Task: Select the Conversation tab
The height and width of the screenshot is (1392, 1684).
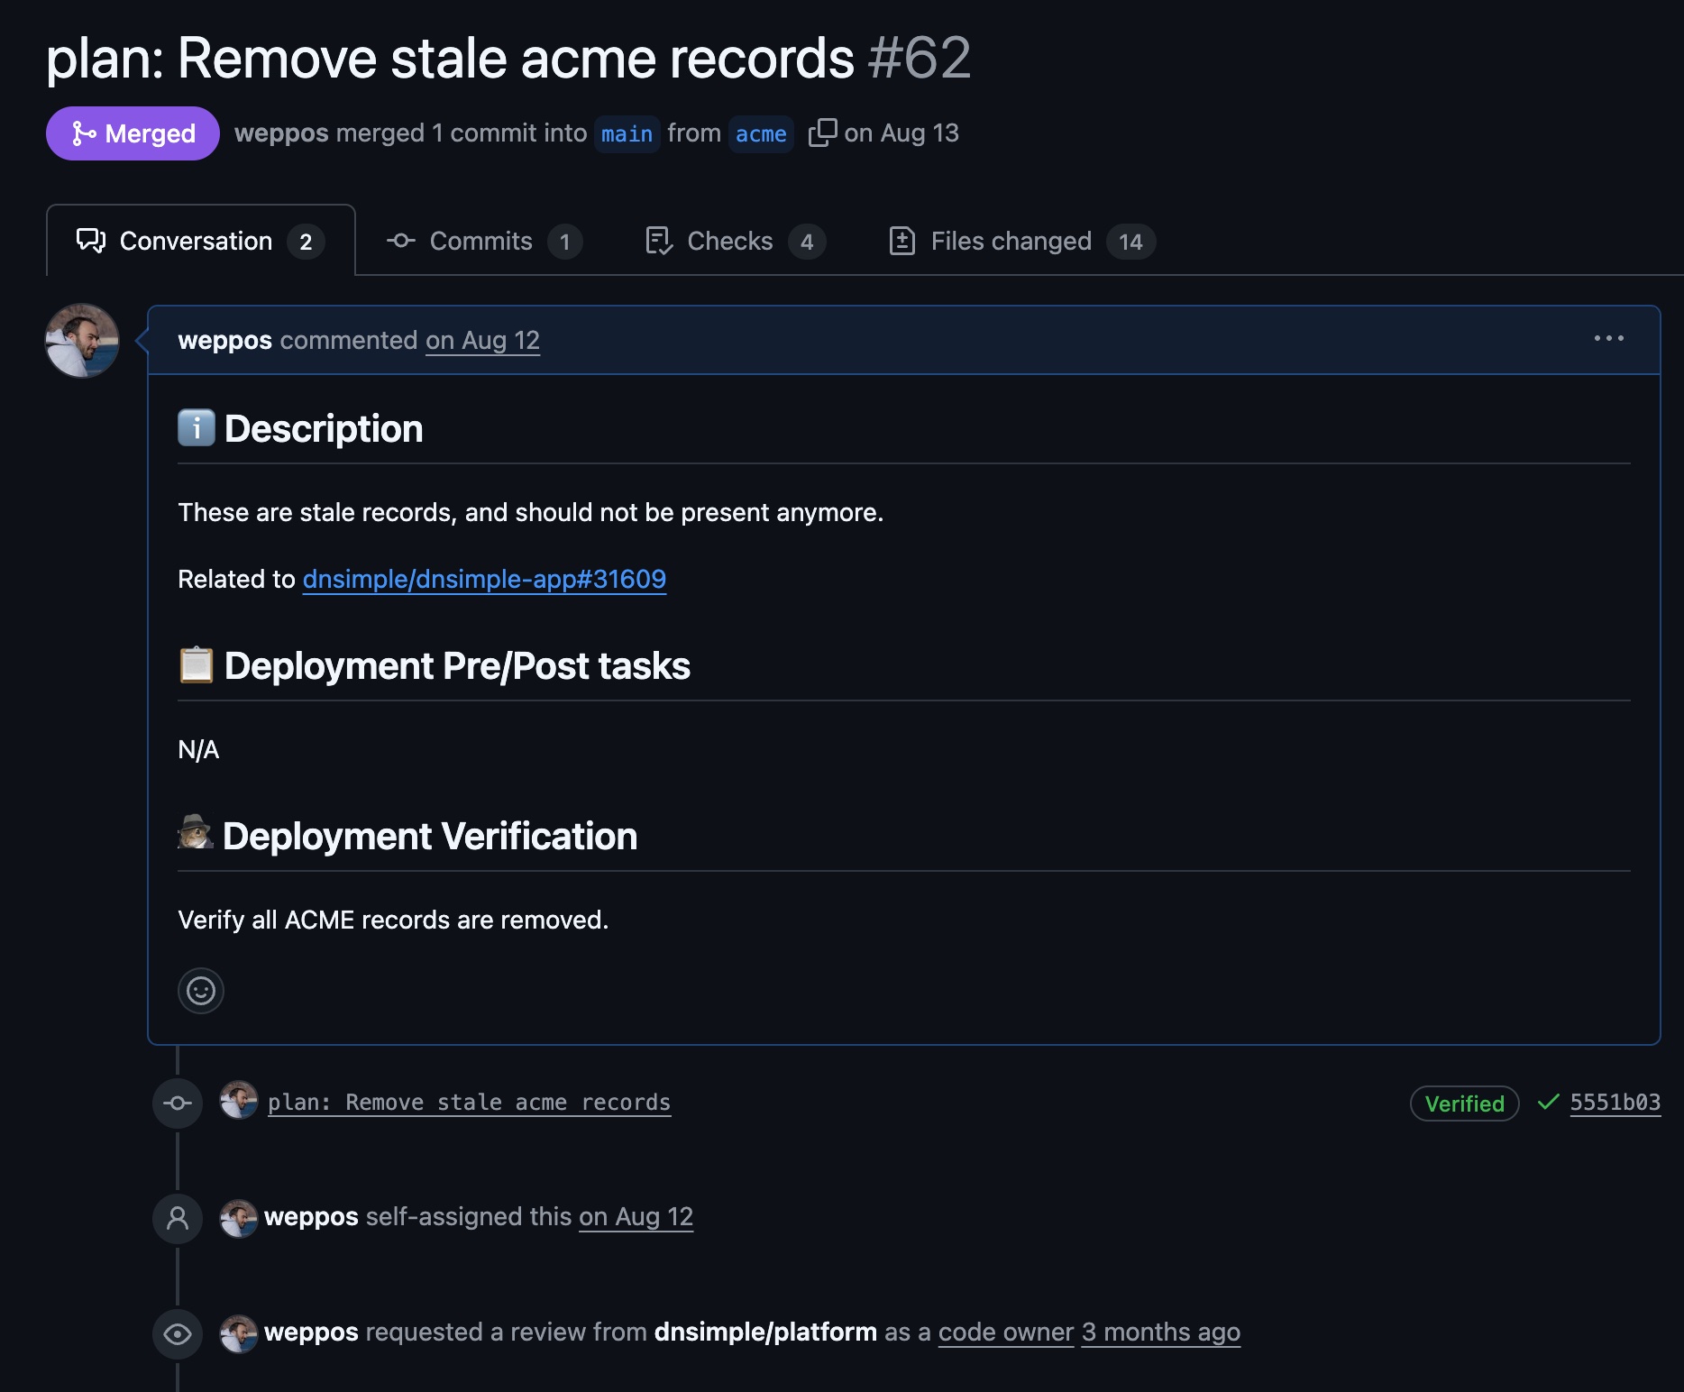Action: click(196, 241)
